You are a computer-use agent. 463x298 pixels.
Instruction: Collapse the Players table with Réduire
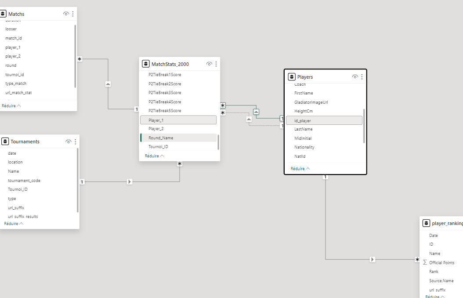pyautogui.click(x=300, y=169)
